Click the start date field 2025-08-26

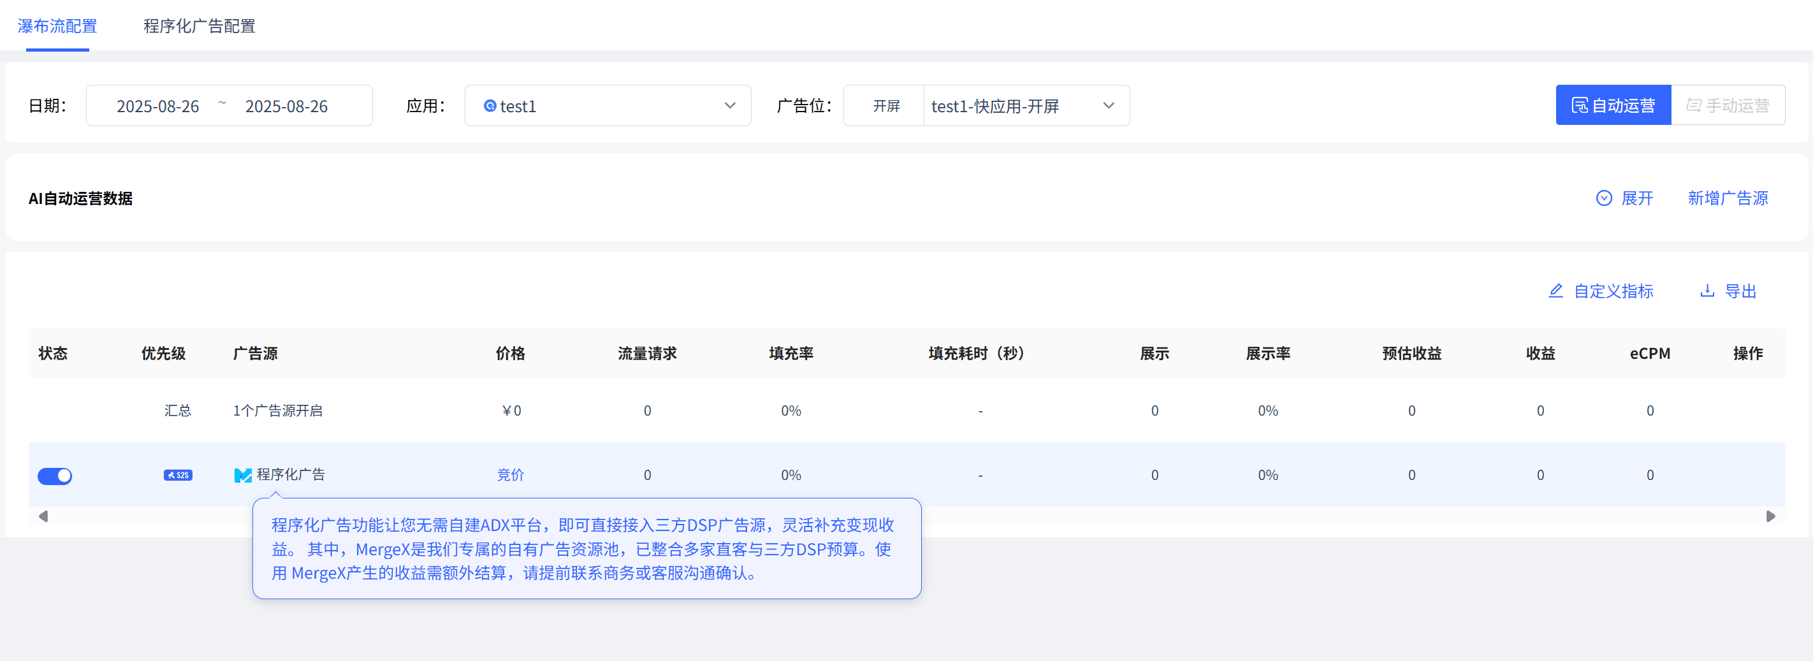(157, 106)
